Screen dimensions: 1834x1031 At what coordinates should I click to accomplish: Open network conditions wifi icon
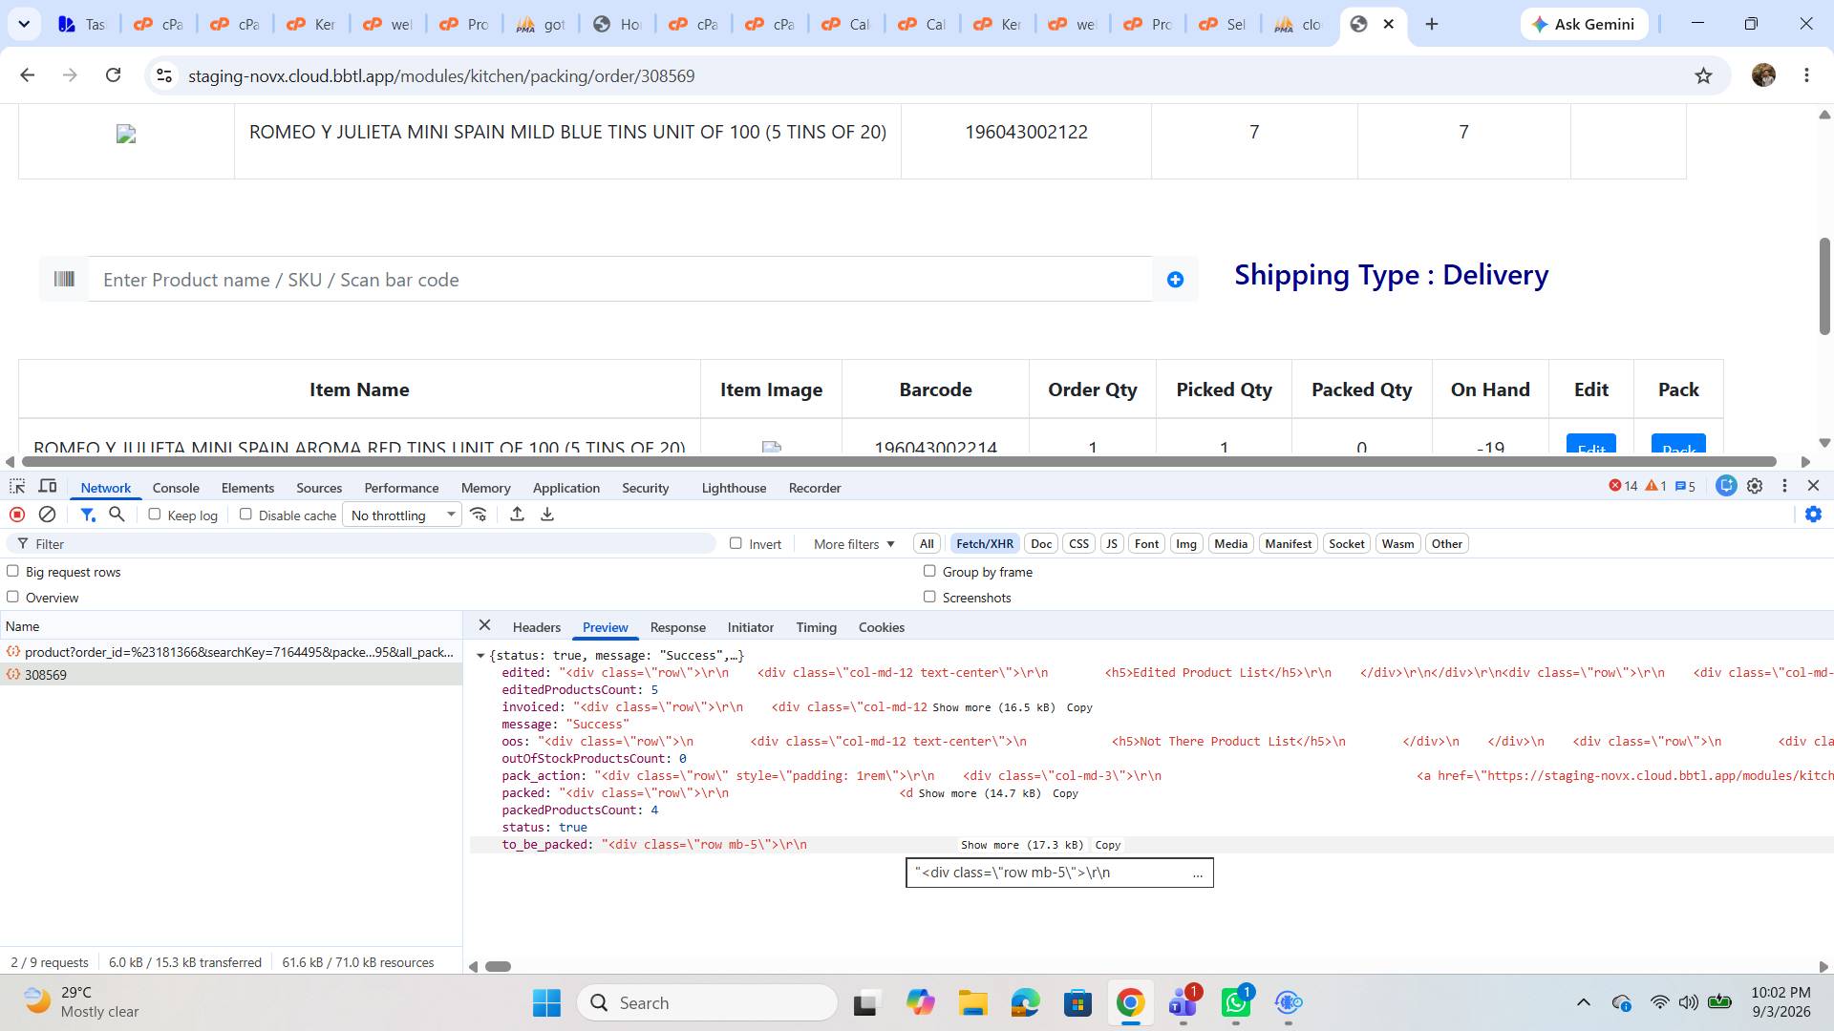479,515
